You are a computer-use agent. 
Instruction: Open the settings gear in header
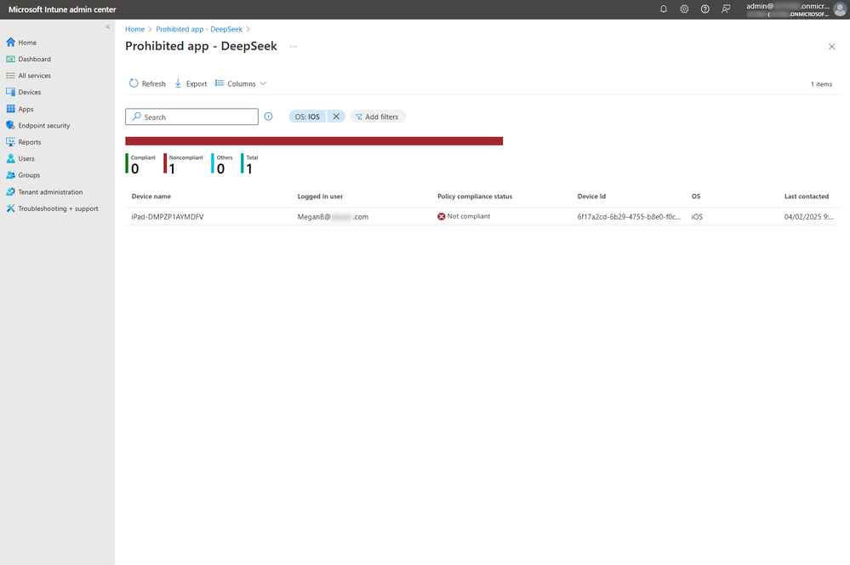click(684, 9)
